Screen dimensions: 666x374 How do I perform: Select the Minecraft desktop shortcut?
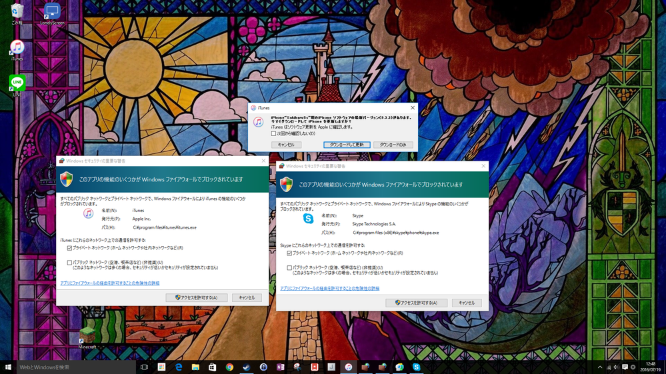[87, 339]
